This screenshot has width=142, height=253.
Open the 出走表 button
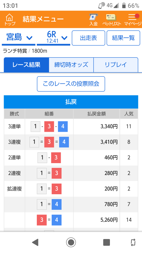[x=88, y=38]
